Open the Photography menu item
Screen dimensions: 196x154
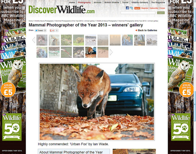[84, 2]
